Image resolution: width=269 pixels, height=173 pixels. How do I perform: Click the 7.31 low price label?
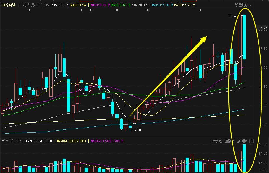[138, 130]
